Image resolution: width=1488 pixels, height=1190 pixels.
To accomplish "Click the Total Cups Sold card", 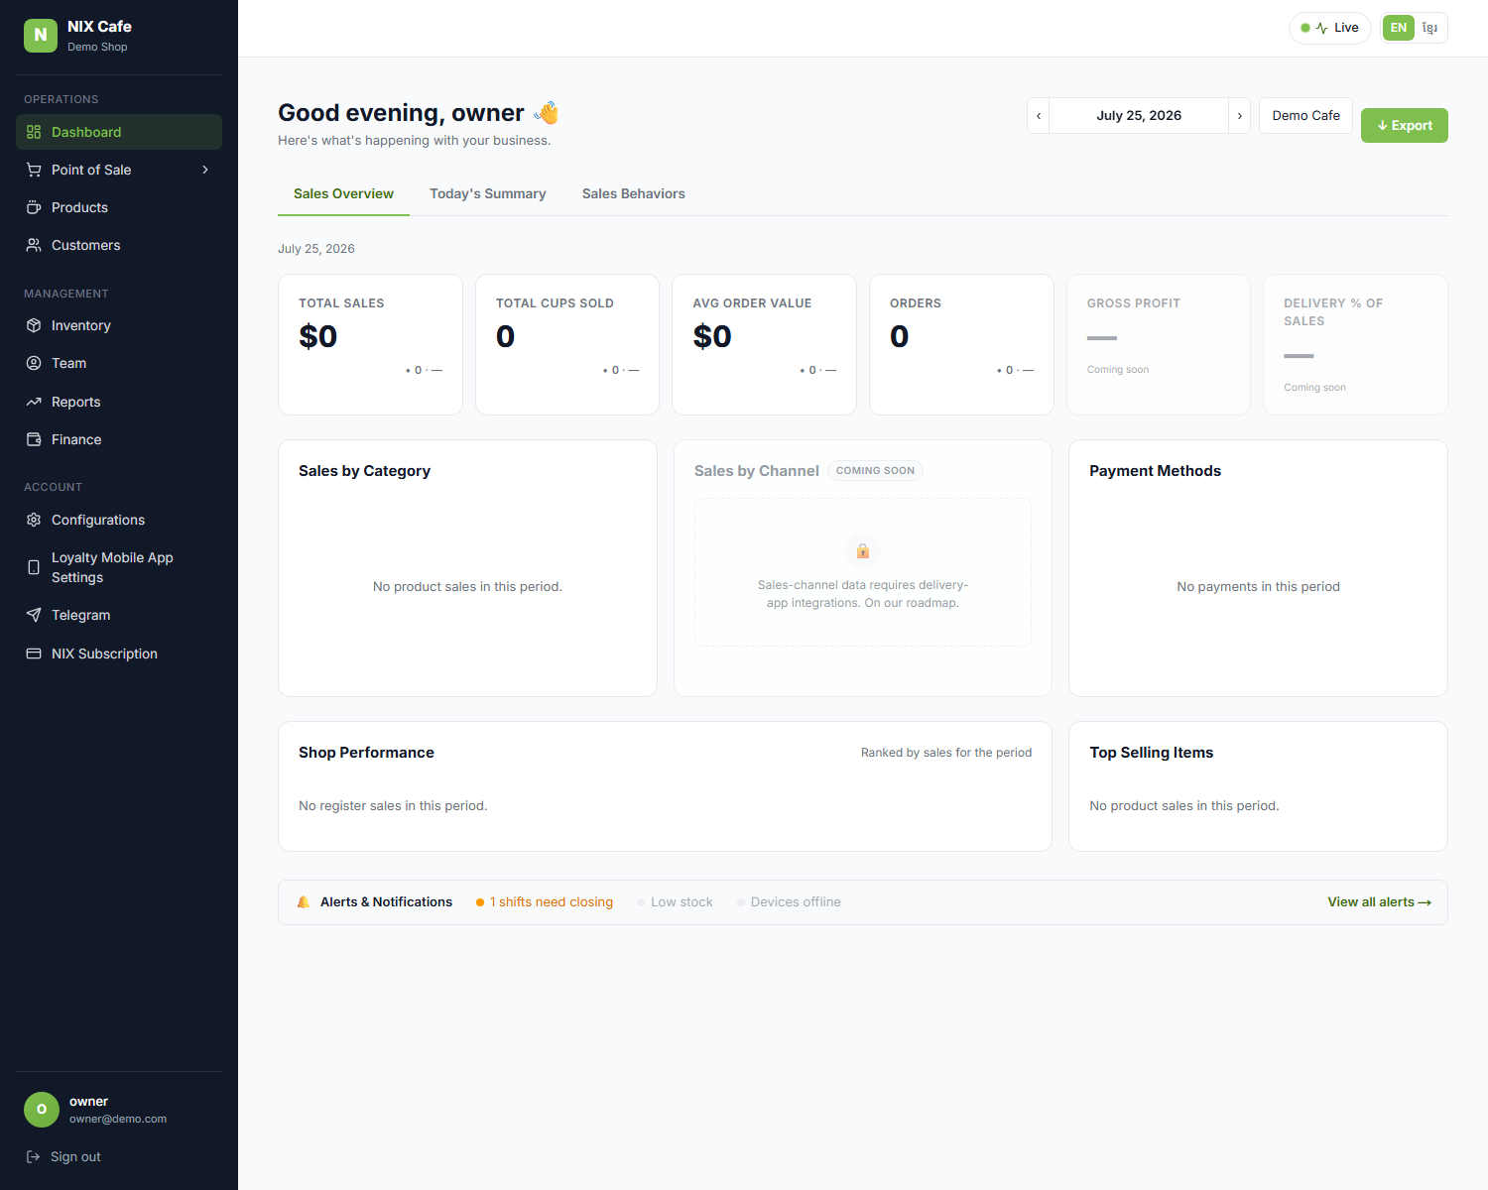I will click(x=567, y=344).
